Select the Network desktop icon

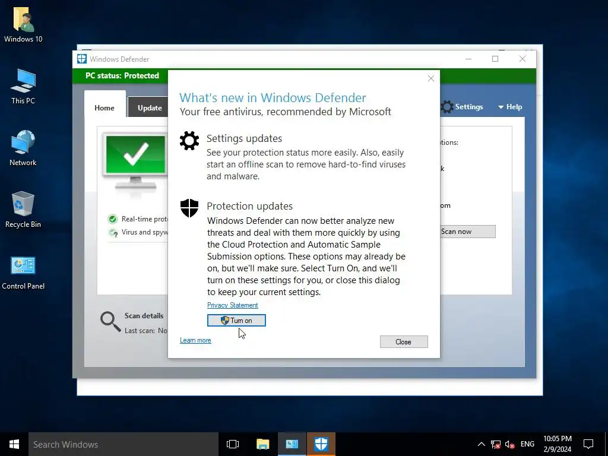(x=23, y=148)
